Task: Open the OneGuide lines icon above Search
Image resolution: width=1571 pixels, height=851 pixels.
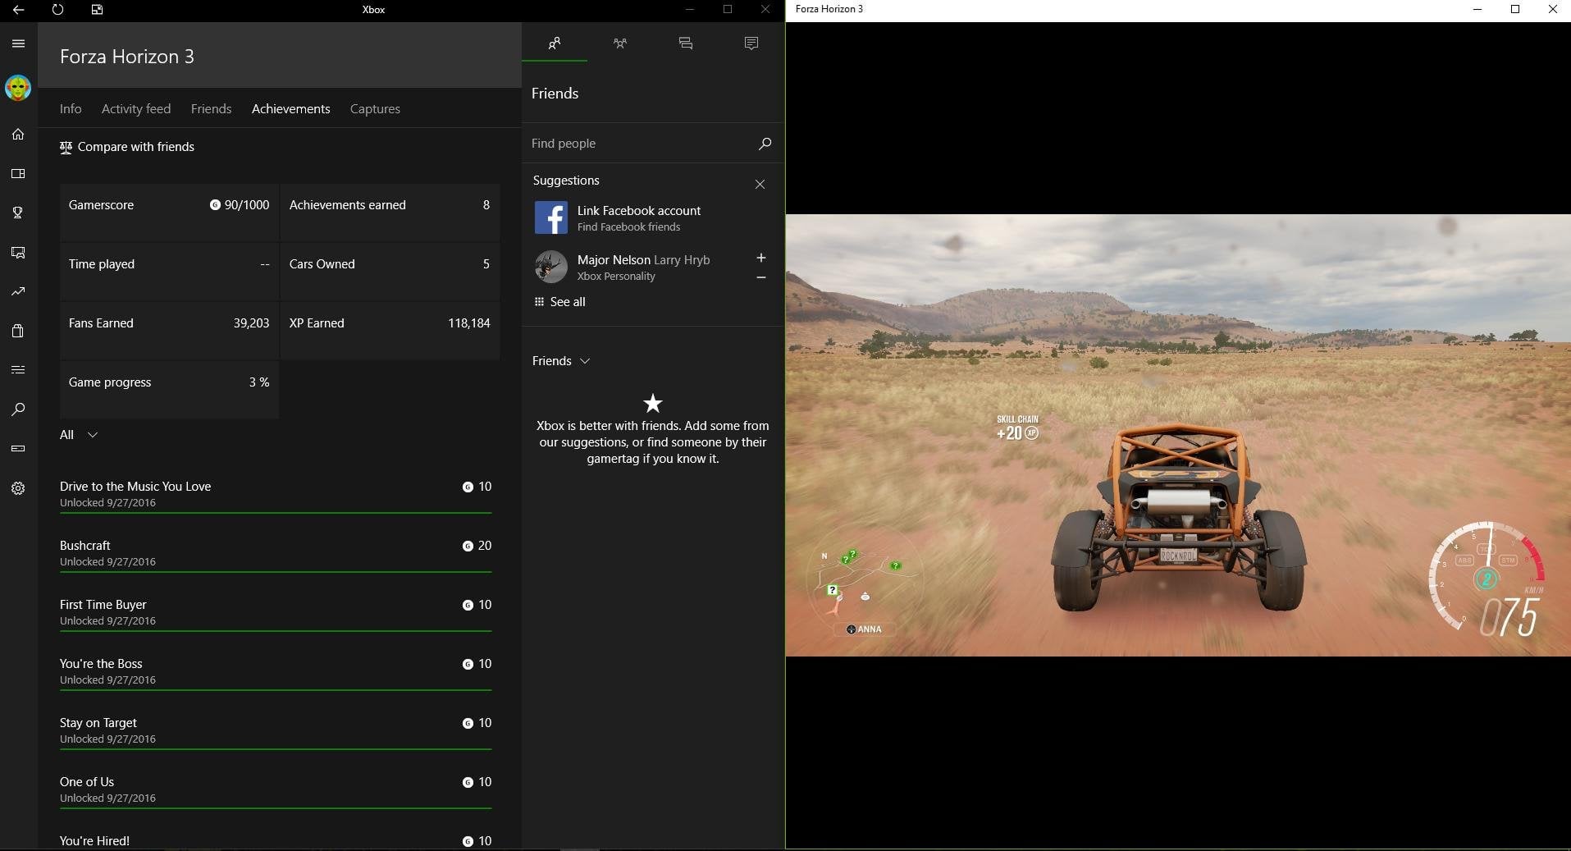Action: (18, 370)
